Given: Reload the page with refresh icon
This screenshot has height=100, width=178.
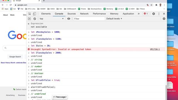Looking at the screenshot, I should point(11,5).
